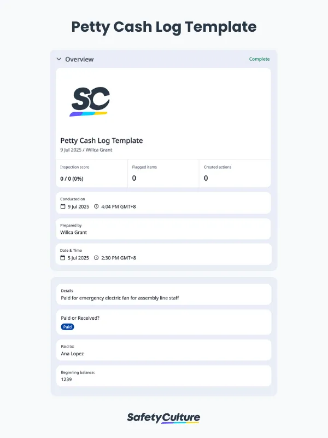Click the Complete status label
This screenshot has height=438, width=328.
(x=259, y=59)
